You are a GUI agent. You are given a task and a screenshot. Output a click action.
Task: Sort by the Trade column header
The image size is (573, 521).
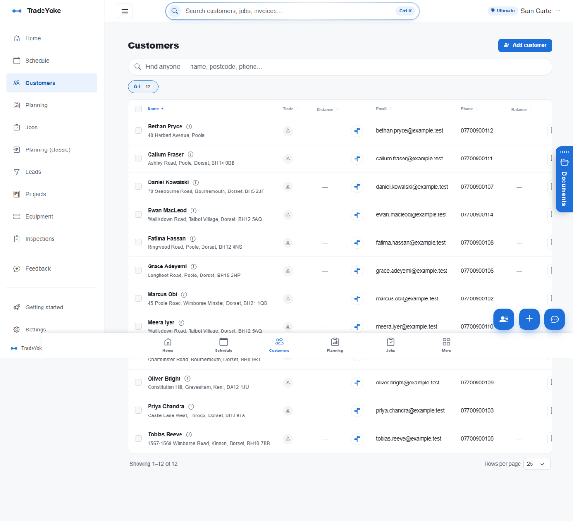pyautogui.click(x=290, y=109)
